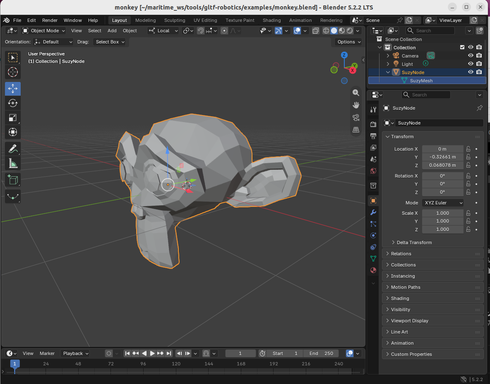The image size is (490, 384).
Task: Click the Blender logo menu icon
Action: tap(6, 20)
